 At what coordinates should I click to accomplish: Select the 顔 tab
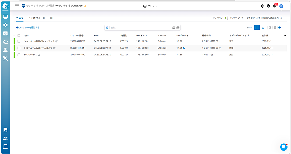click(51, 18)
